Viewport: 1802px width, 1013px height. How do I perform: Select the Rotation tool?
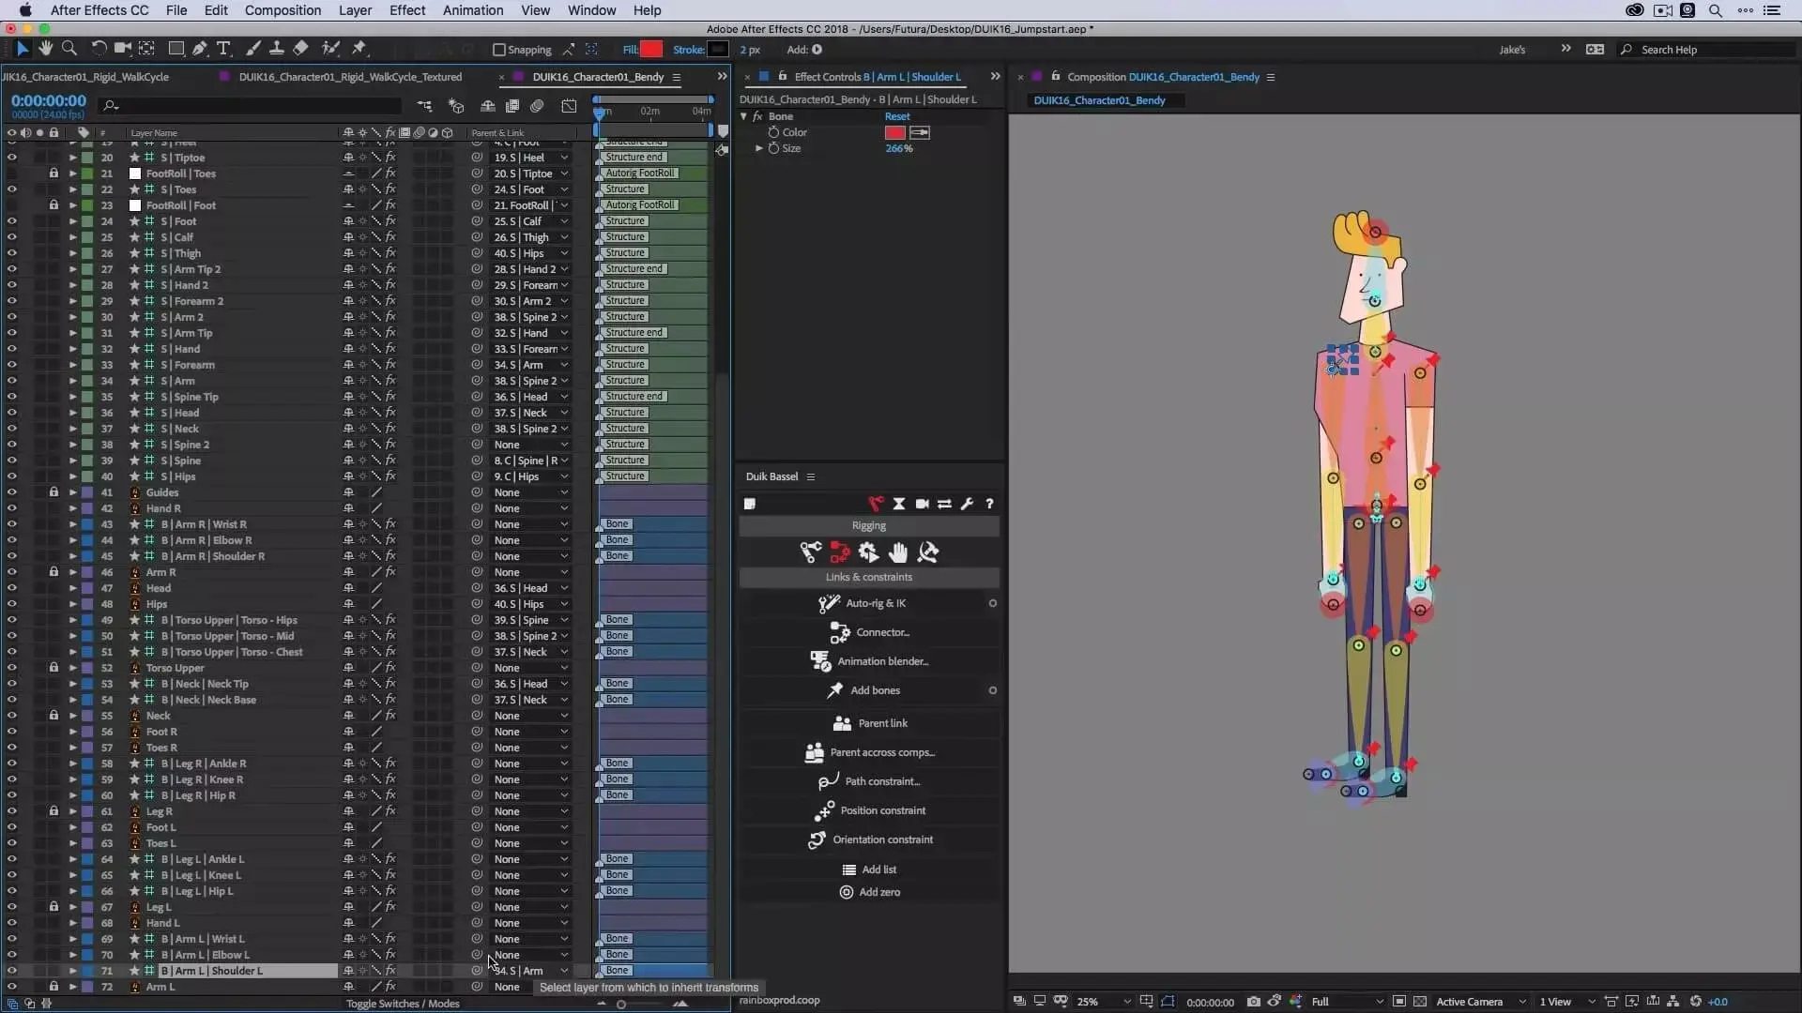click(99, 48)
